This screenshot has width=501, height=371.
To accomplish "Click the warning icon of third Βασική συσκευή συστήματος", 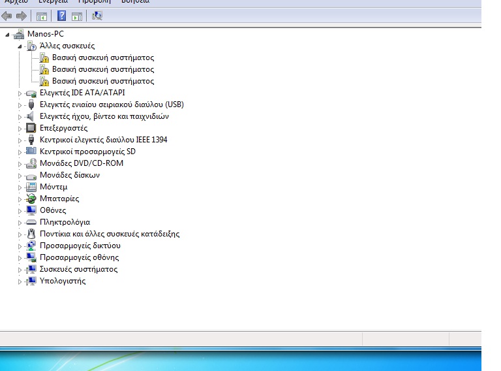I will click(44, 81).
